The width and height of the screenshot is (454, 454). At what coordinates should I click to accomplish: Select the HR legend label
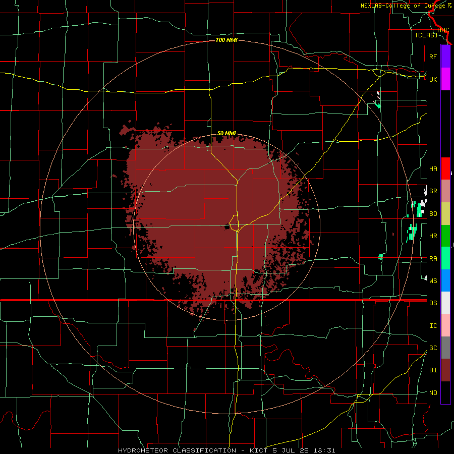tap(433, 236)
